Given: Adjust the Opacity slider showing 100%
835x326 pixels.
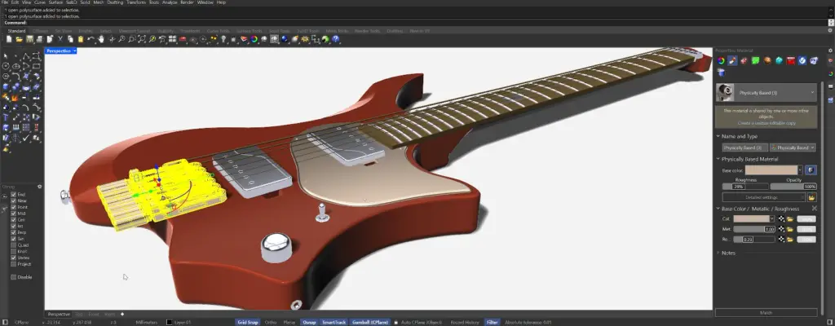Looking at the screenshot, I should [793, 187].
